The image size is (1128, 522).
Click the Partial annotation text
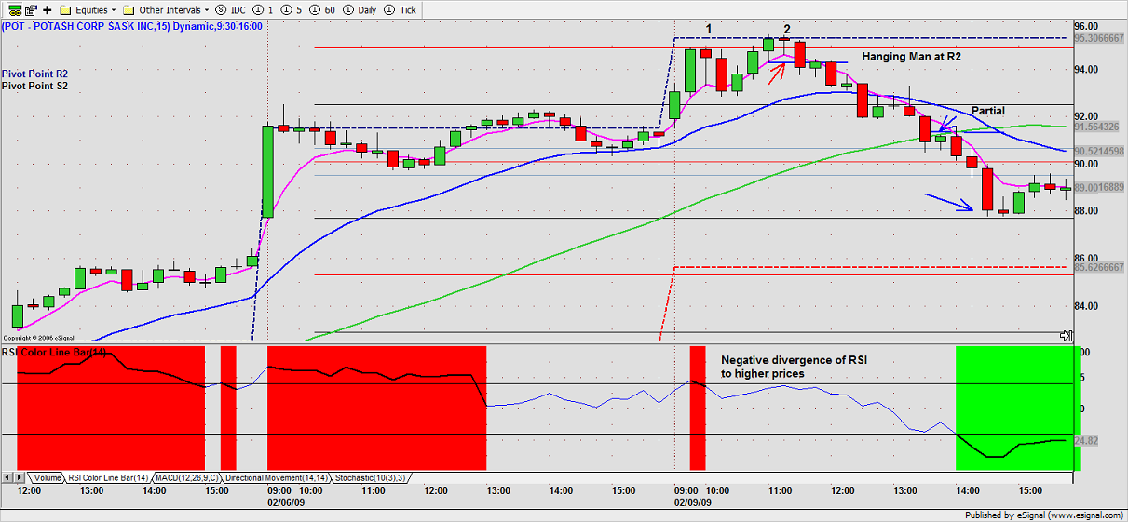pos(988,111)
